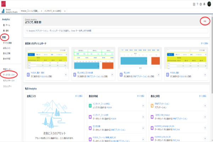Open the App Launcher grid icon
The height and width of the screenshot is (142, 213).
pos(193,4)
